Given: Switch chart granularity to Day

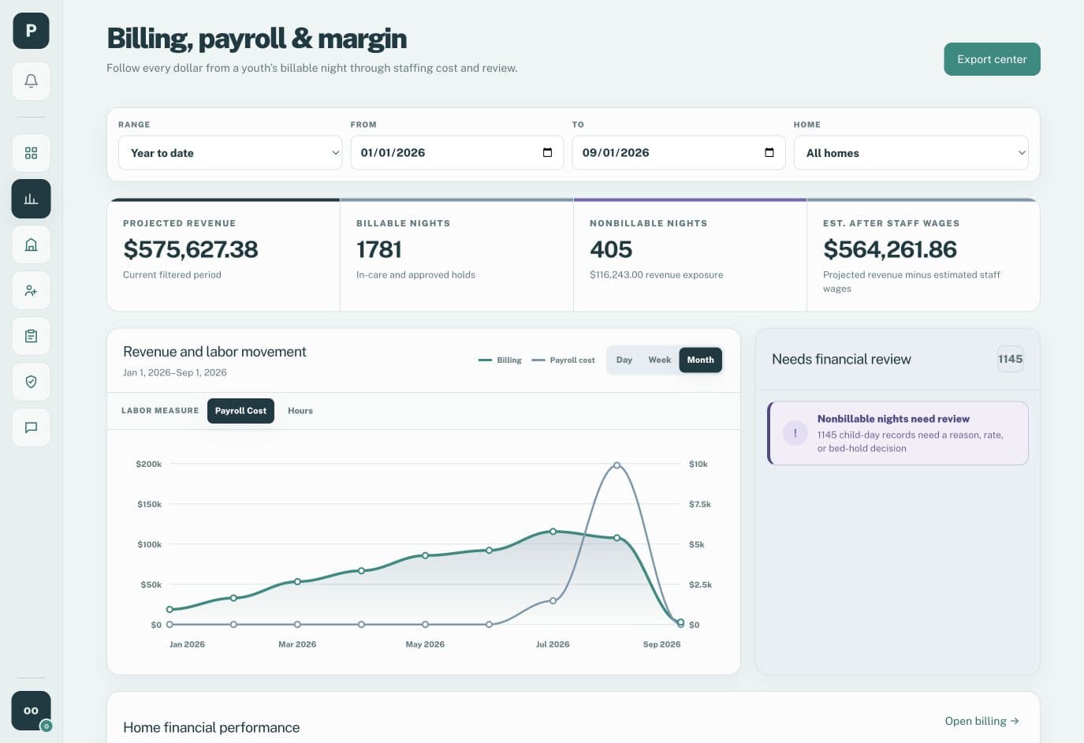Looking at the screenshot, I should 624,360.
